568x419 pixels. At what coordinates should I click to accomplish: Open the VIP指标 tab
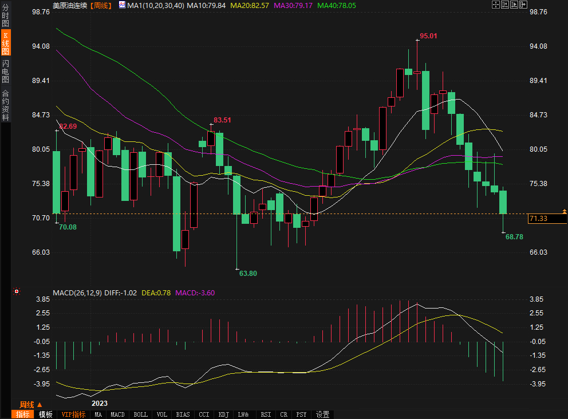point(73,414)
